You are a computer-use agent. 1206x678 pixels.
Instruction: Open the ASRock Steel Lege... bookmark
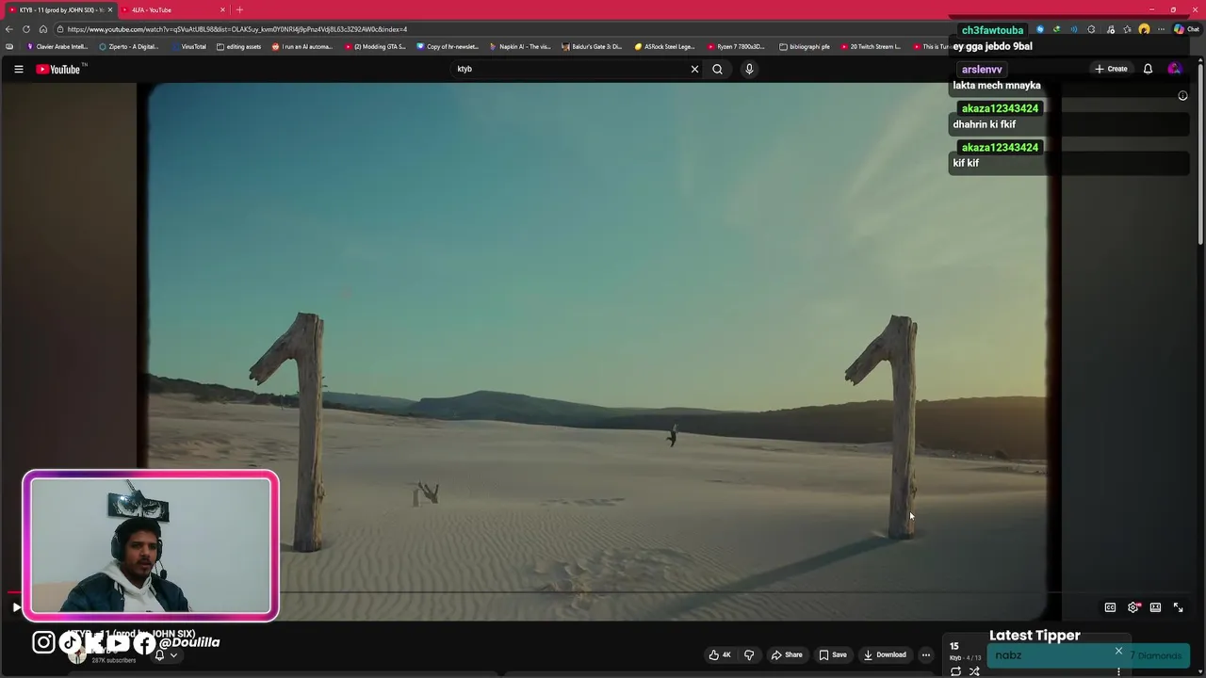(665, 46)
